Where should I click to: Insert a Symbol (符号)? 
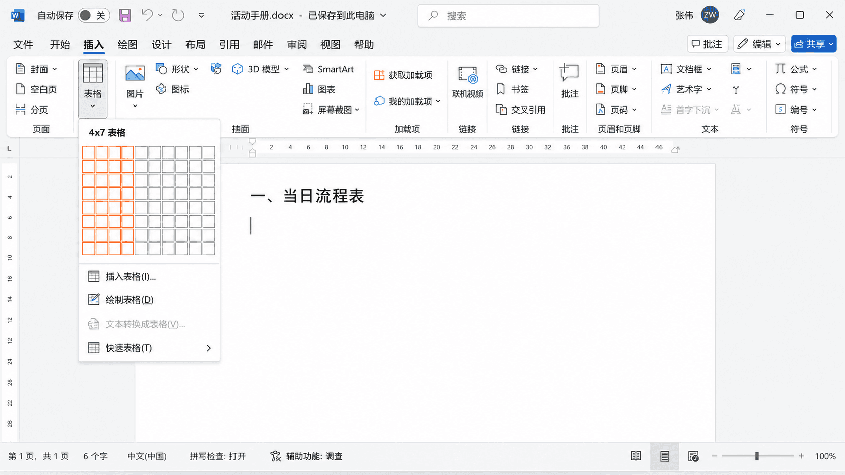pyautogui.click(x=796, y=89)
